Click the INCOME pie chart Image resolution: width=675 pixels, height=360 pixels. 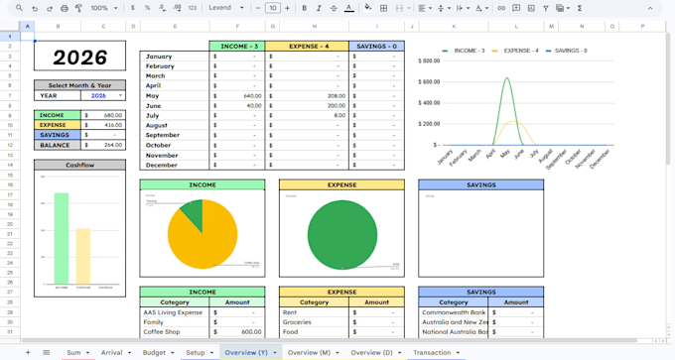click(x=202, y=233)
